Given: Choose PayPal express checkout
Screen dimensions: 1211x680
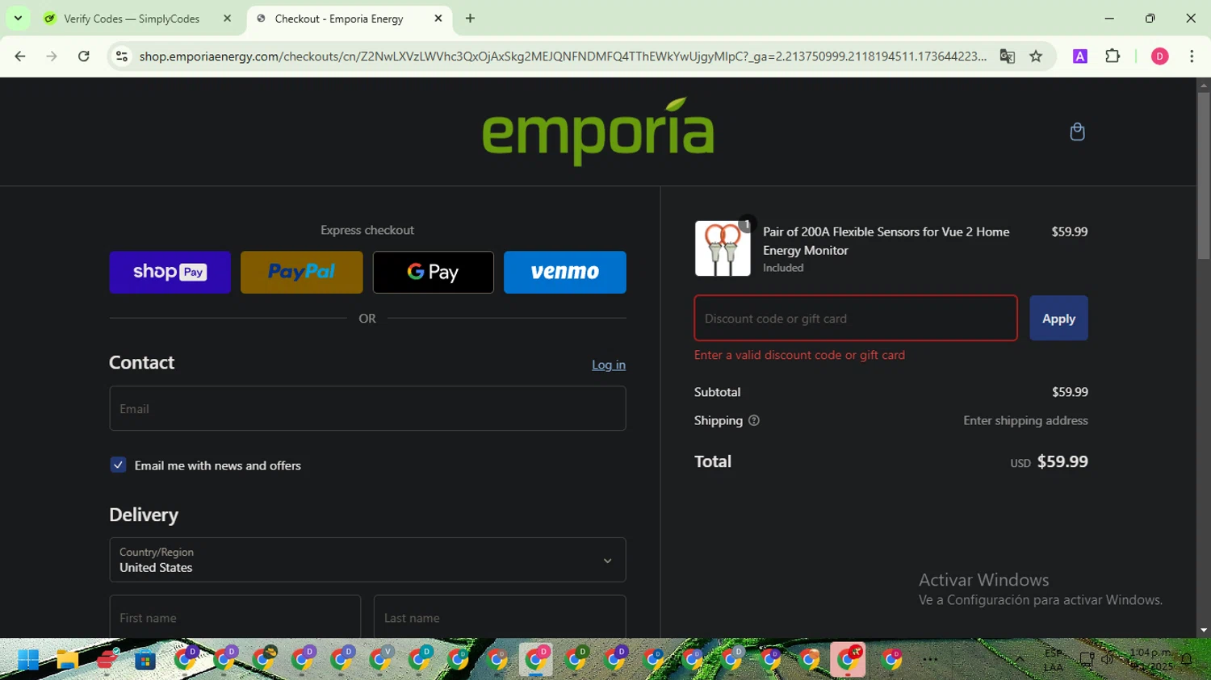Looking at the screenshot, I should 301,272.
